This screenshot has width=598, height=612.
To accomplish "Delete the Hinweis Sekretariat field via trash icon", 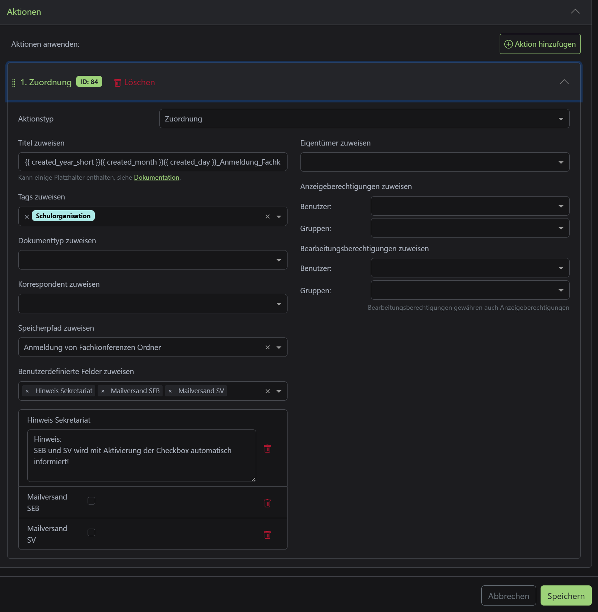I will [267, 448].
